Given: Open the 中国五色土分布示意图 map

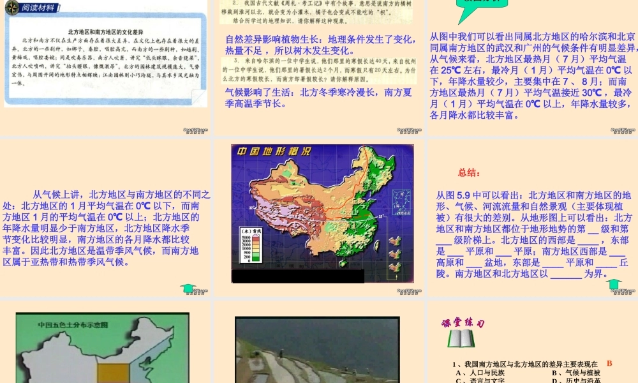Looking at the screenshot, I should coord(103,348).
